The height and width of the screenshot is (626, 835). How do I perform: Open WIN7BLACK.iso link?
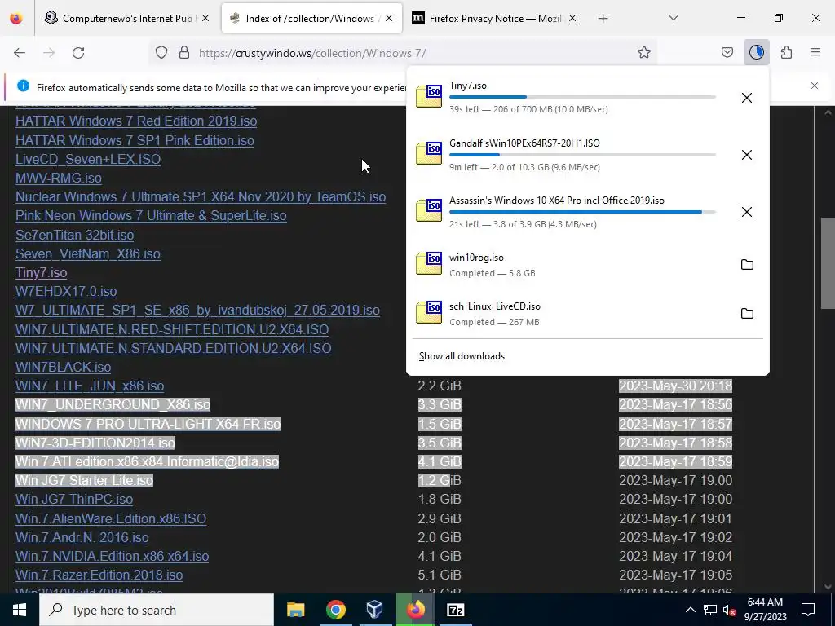[64, 368]
